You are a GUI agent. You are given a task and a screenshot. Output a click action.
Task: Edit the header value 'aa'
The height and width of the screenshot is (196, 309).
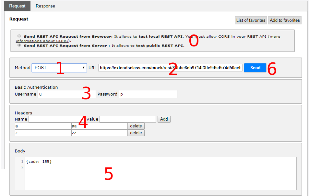click(99, 126)
